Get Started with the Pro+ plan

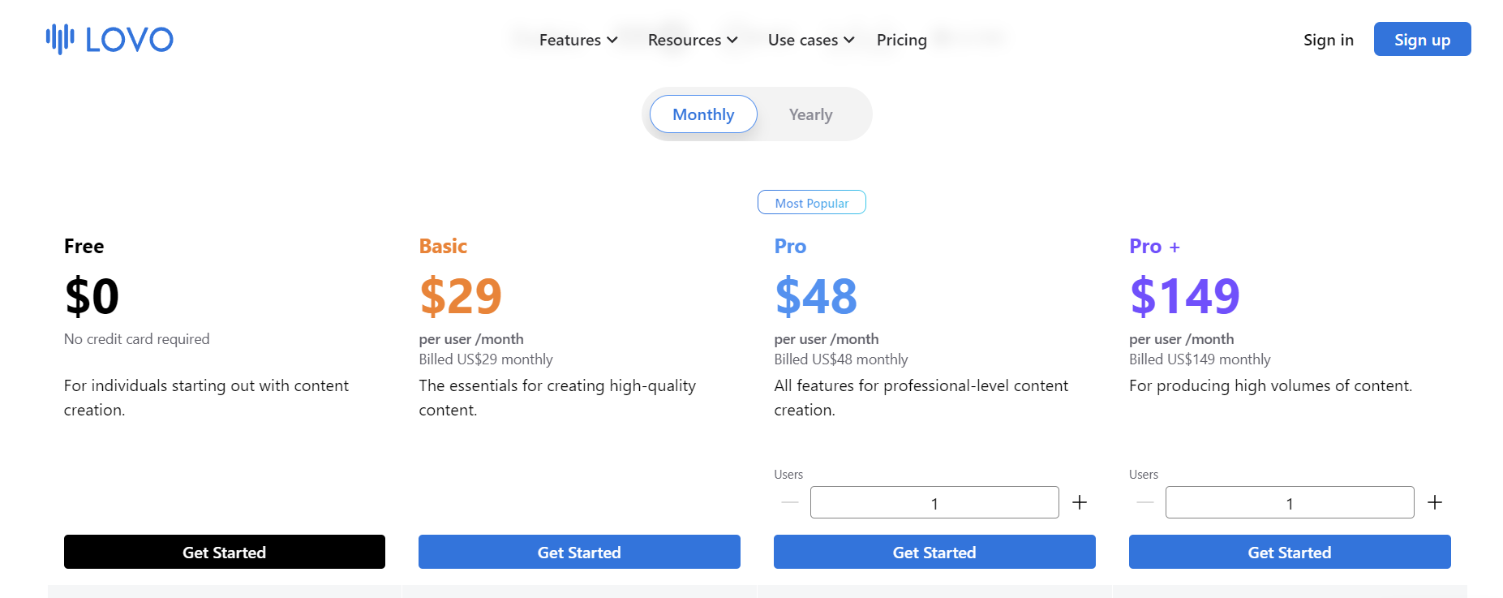[x=1290, y=552]
